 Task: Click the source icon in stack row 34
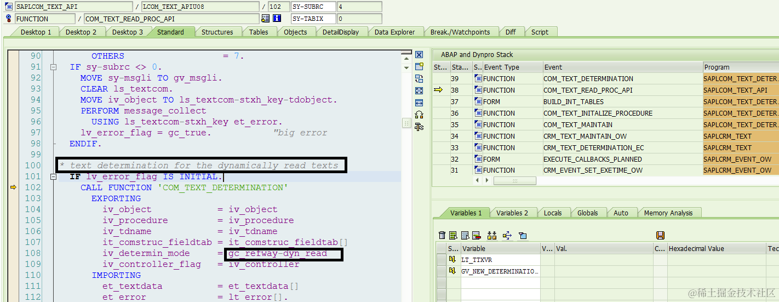478,136
